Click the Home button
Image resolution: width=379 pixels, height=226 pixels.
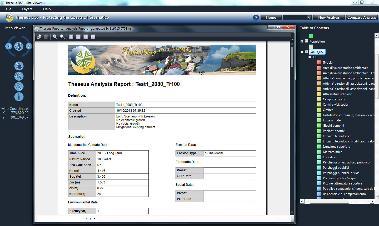click(x=271, y=18)
